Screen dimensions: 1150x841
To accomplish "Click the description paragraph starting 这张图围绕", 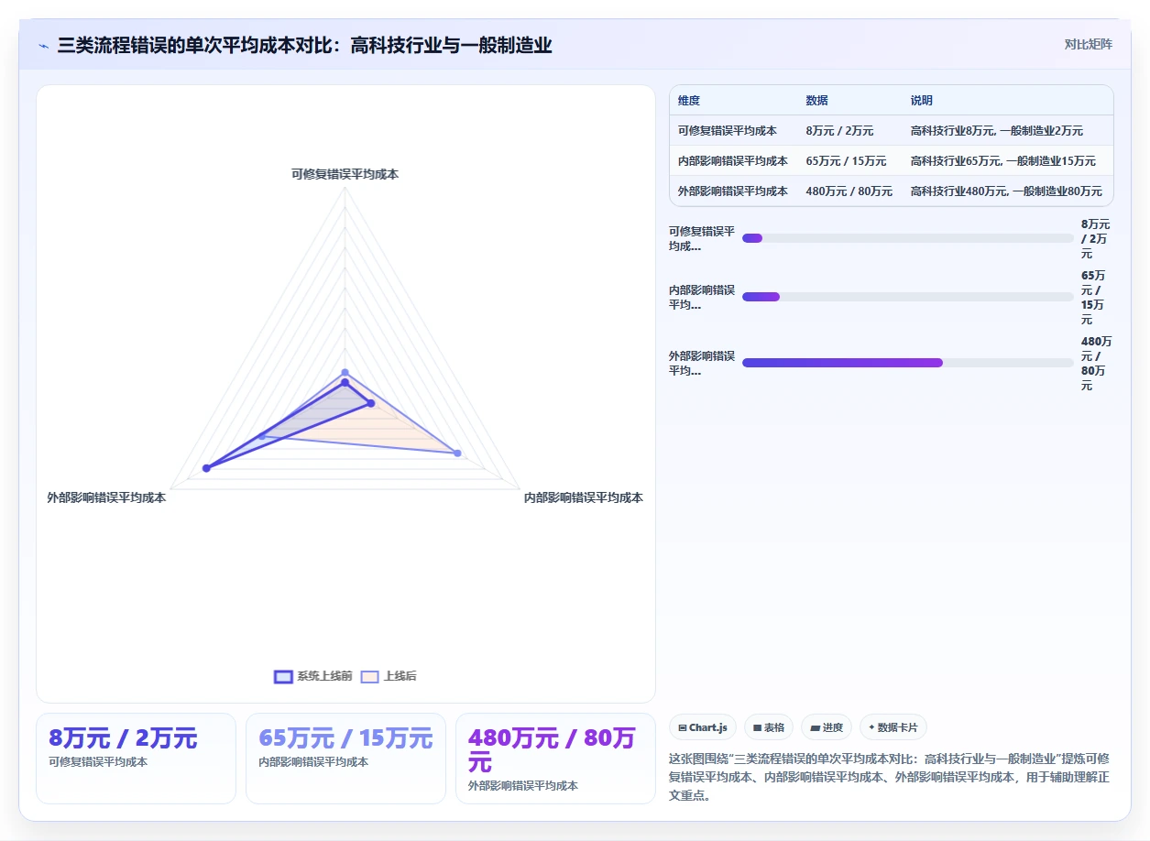I will 890,777.
